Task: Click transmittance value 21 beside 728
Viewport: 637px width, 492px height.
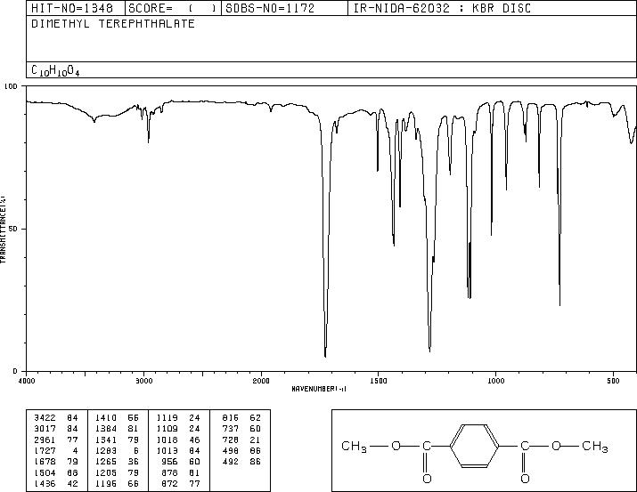Action: click(x=256, y=440)
